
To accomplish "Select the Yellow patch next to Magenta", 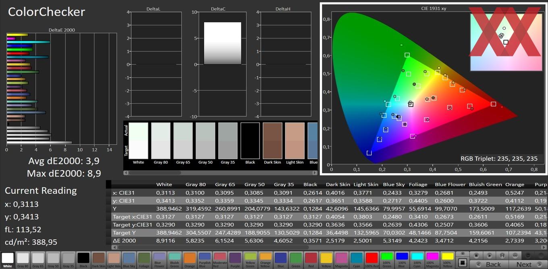I will (x=326, y=260).
